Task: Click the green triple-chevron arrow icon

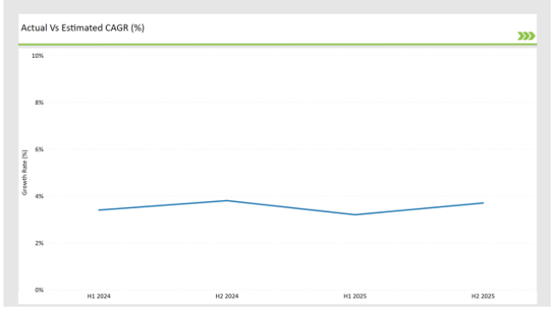Action: click(526, 36)
